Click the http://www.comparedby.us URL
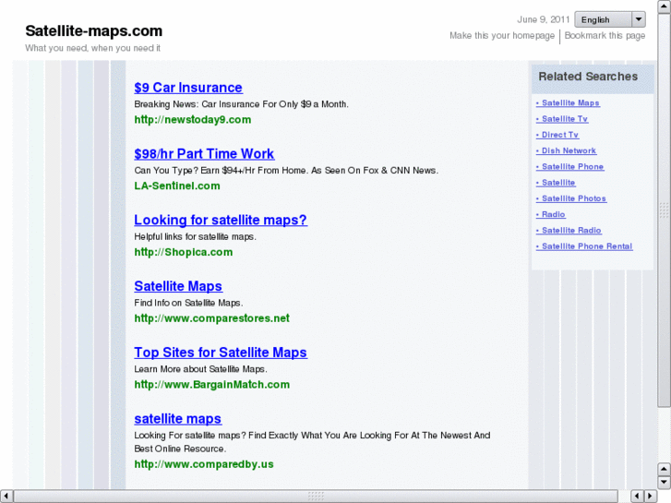Screen dimensions: 671x503 (204, 464)
